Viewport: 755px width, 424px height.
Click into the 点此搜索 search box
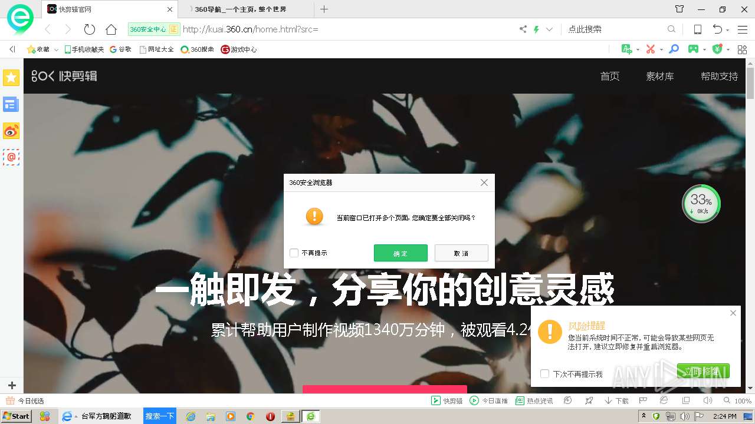616,29
